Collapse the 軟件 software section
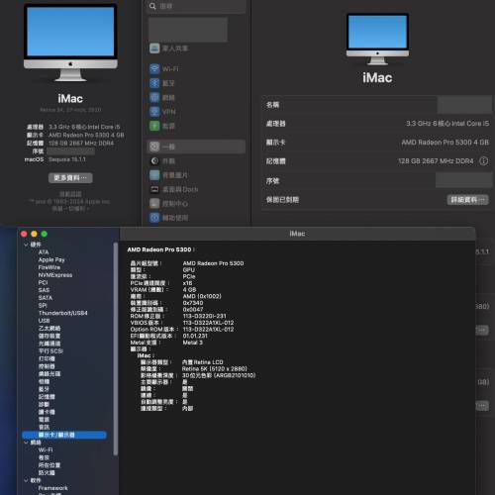The image size is (495, 495). [26, 480]
